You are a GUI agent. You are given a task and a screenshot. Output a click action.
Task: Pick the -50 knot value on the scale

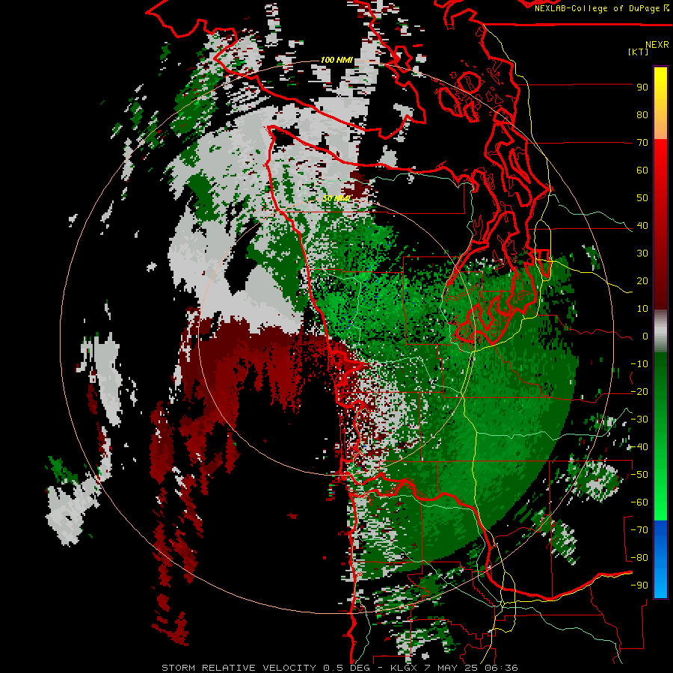point(639,475)
